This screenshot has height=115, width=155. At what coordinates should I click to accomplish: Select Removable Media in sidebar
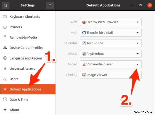tap(28, 37)
